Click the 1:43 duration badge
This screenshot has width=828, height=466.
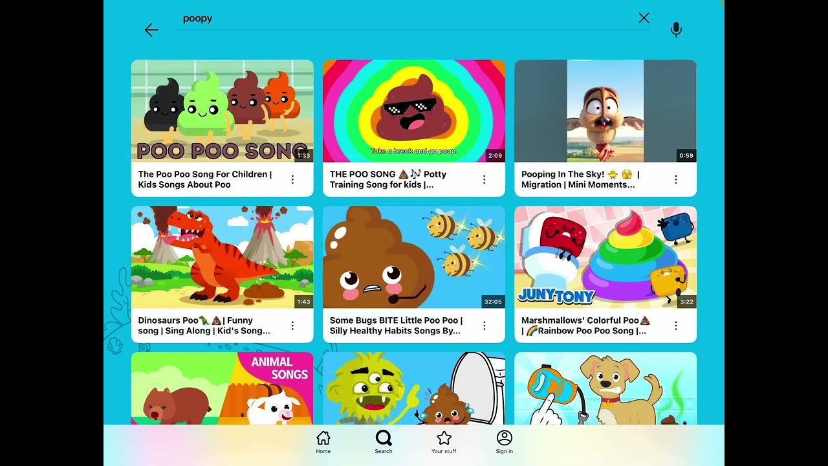point(303,302)
